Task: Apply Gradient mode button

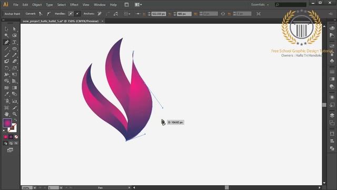Action: pyautogui.click(x=11, y=137)
